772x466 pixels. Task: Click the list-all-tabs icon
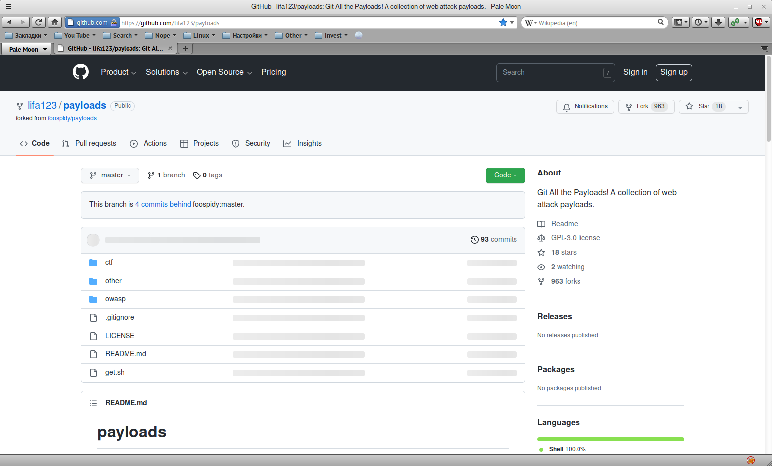click(x=765, y=49)
